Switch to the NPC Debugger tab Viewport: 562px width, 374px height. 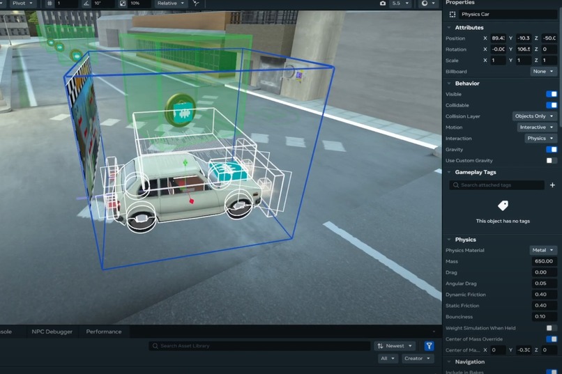click(52, 332)
